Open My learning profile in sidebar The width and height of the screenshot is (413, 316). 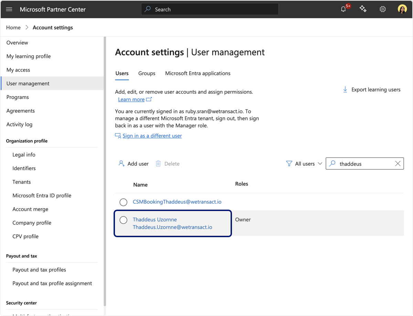[29, 56]
